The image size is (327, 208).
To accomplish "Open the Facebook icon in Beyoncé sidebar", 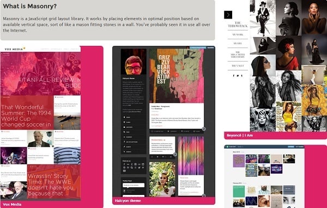I will pos(234,75).
